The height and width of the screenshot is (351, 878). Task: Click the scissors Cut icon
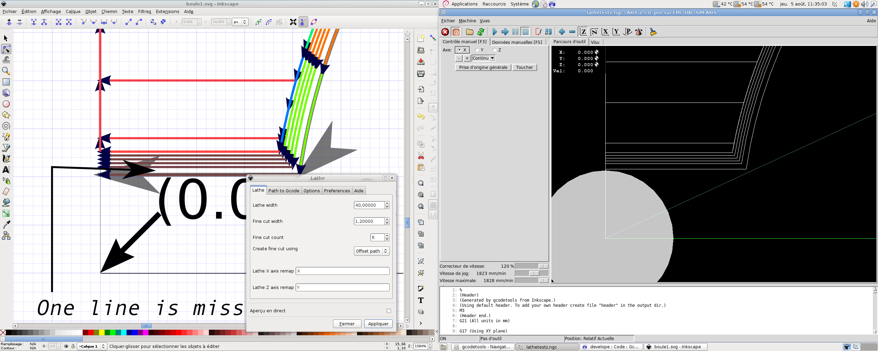(421, 156)
